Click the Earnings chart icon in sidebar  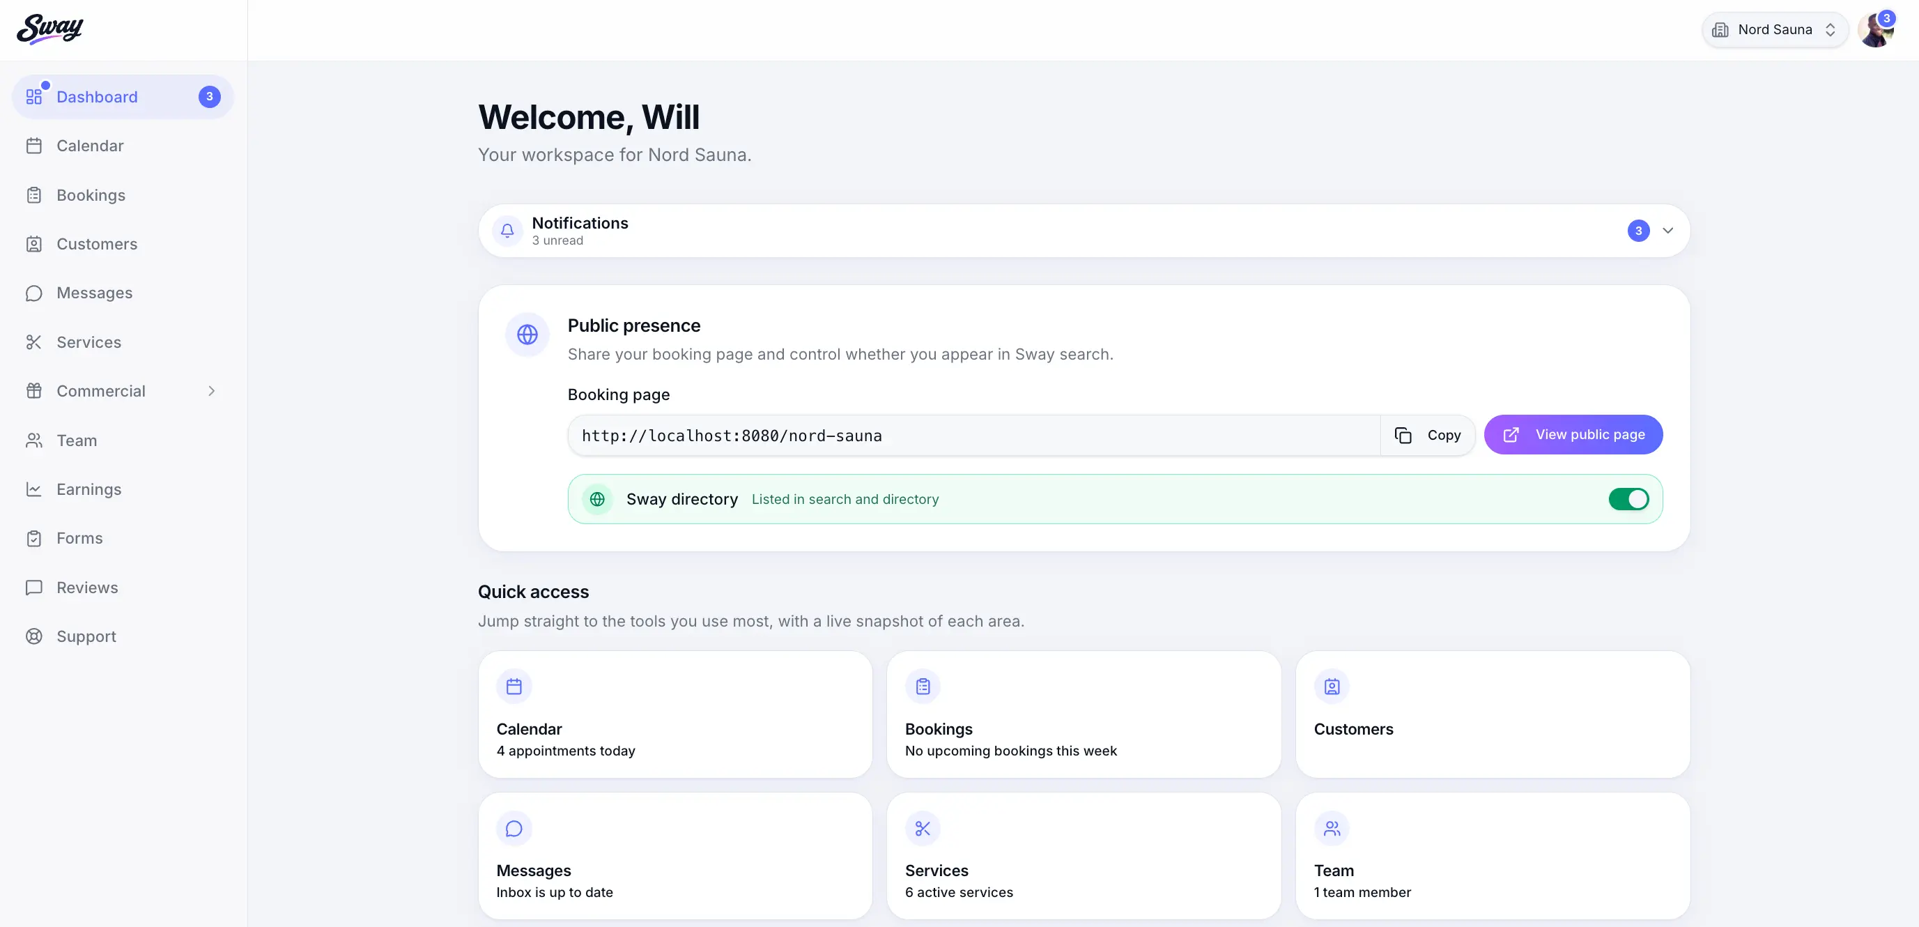(34, 489)
